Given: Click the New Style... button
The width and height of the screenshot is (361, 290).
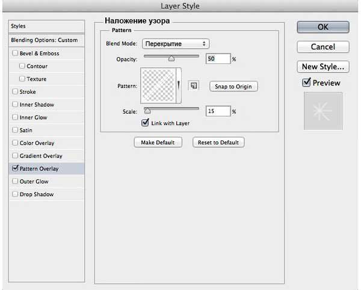Looking at the screenshot, I should coord(323,66).
